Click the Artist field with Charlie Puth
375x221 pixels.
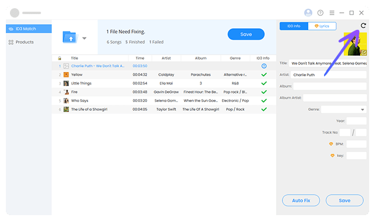point(328,74)
